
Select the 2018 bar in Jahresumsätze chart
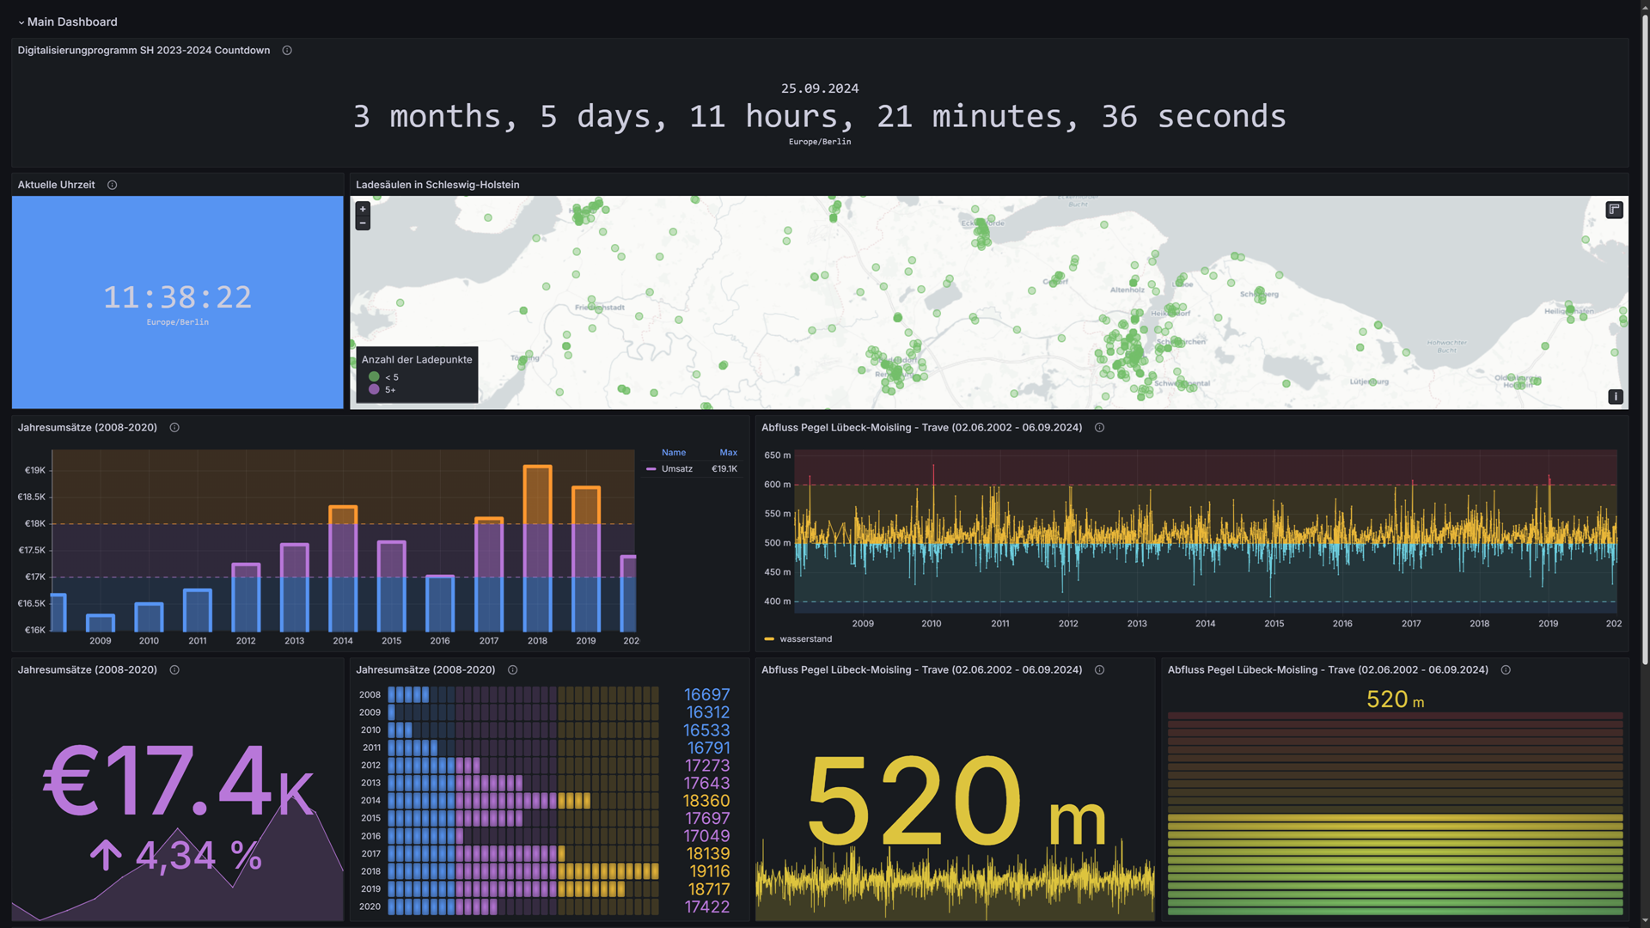pyautogui.click(x=537, y=548)
